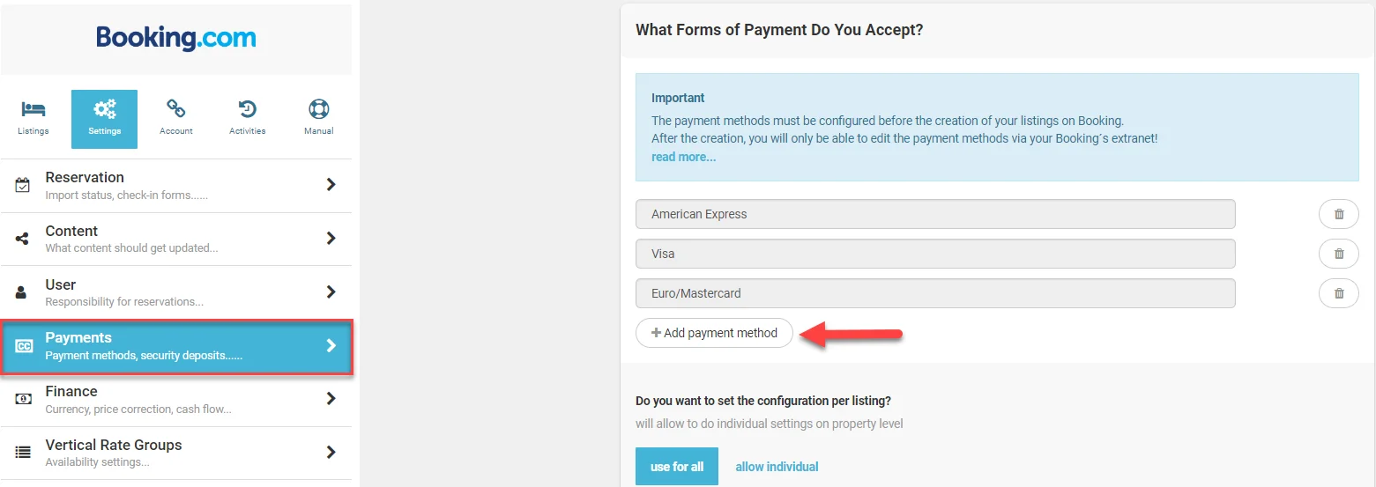1376x487 pixels.
Task: Select the Settings gears icon
Action: click(104, 110)
